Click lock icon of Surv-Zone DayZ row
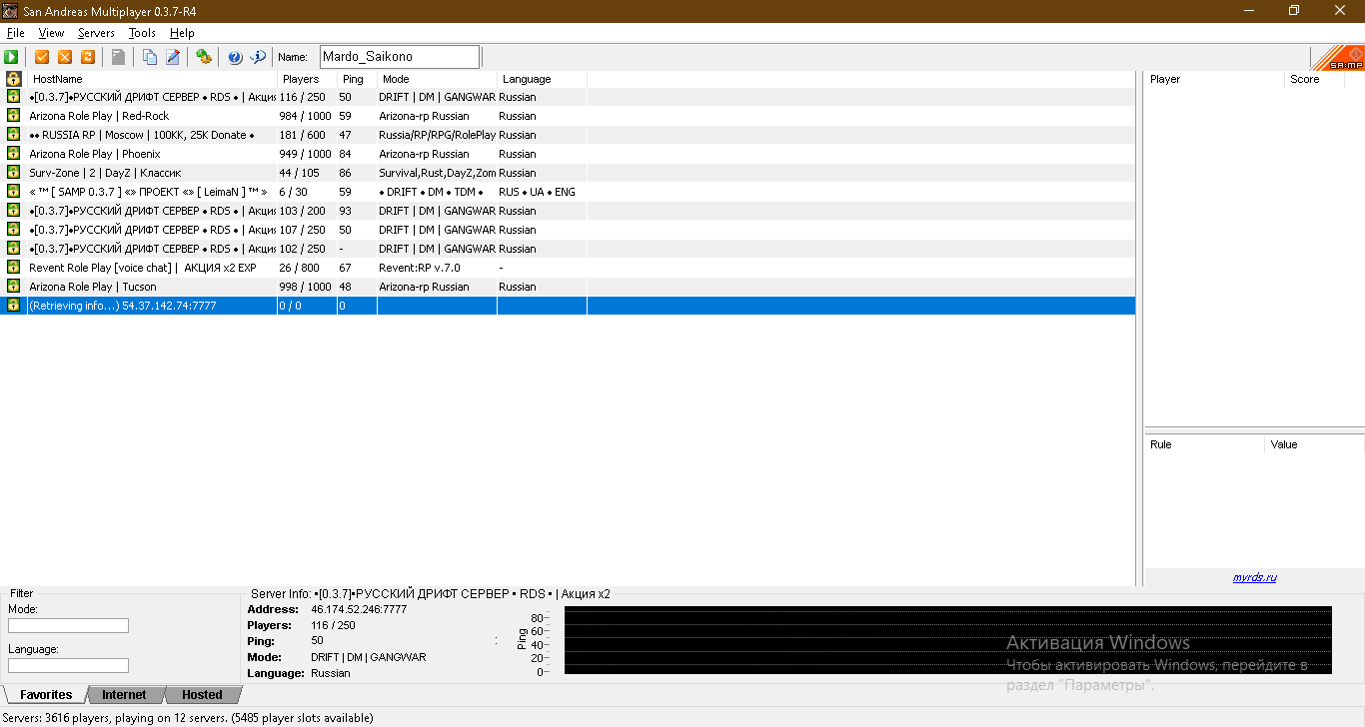The width and height of the screenshot is (1365, 727). (14, 173)
